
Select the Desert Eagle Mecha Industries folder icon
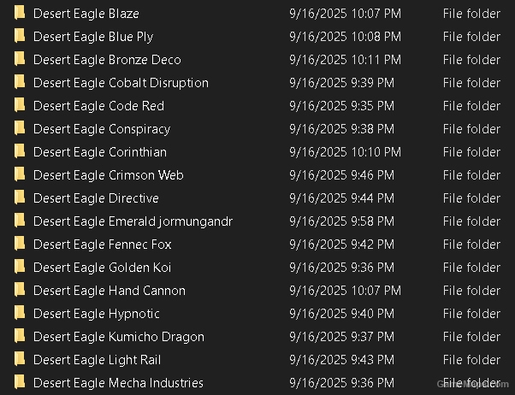(x=20, y=383)
